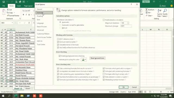174x98 pixels.
Task: Toggle Bold formatting
Action: pos(23,15)
